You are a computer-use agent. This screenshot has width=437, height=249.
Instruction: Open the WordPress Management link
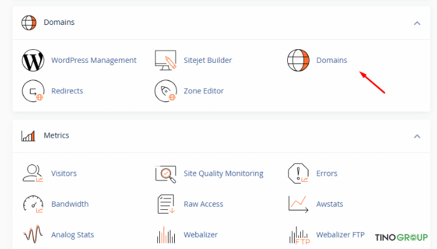(94, 60)
